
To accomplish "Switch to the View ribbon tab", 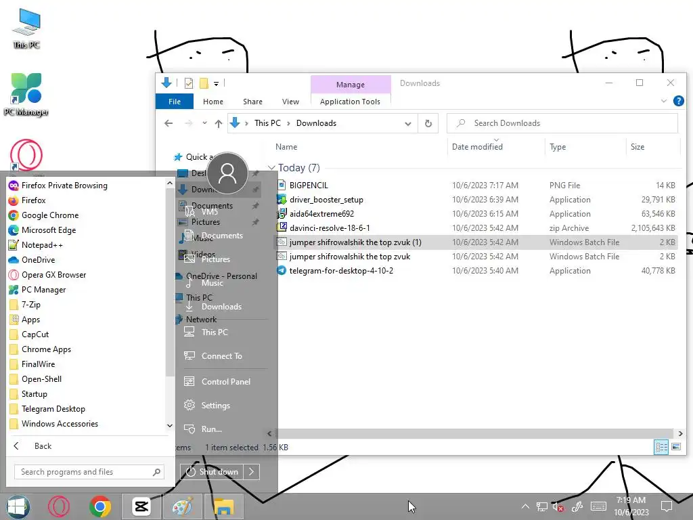I will (290, 102).
